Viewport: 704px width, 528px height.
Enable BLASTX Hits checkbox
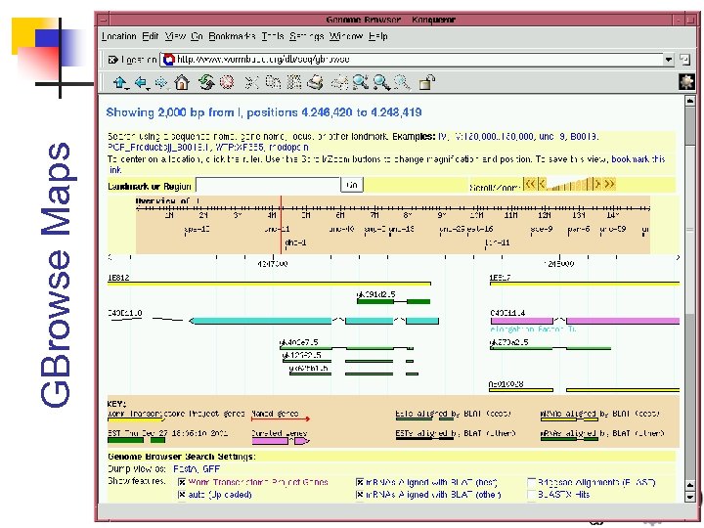[532, 495]
